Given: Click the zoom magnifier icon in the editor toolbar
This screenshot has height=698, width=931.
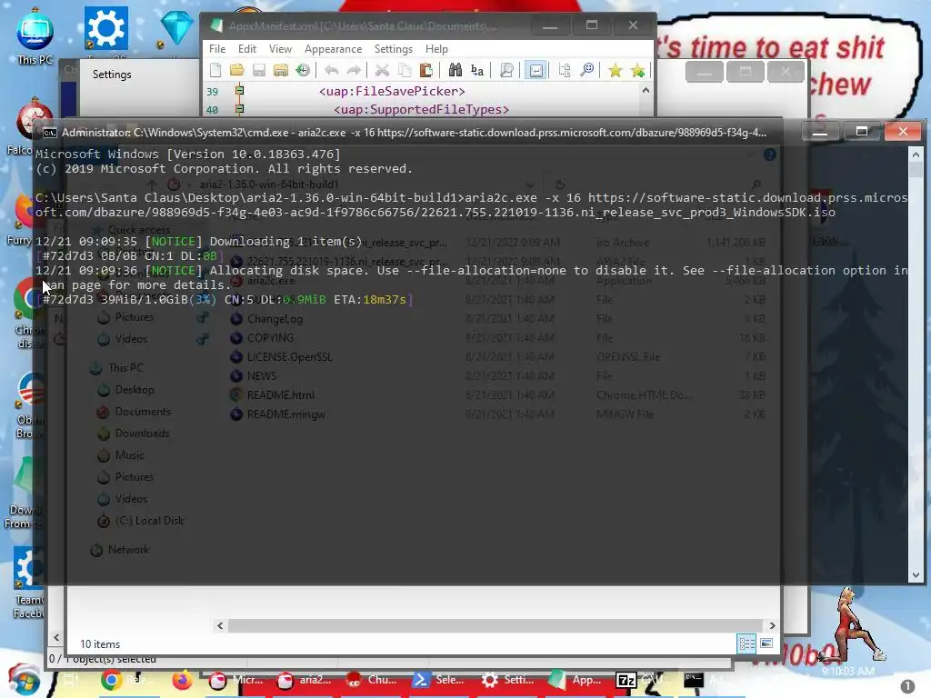Looking at the screenshot, I should (586, 71).
